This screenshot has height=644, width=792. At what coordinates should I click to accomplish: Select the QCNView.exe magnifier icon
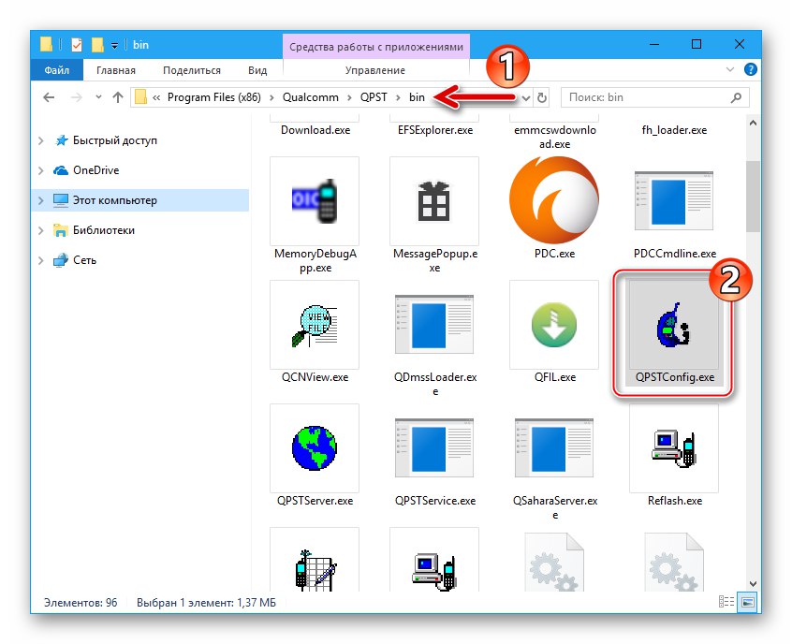(315, 325)
